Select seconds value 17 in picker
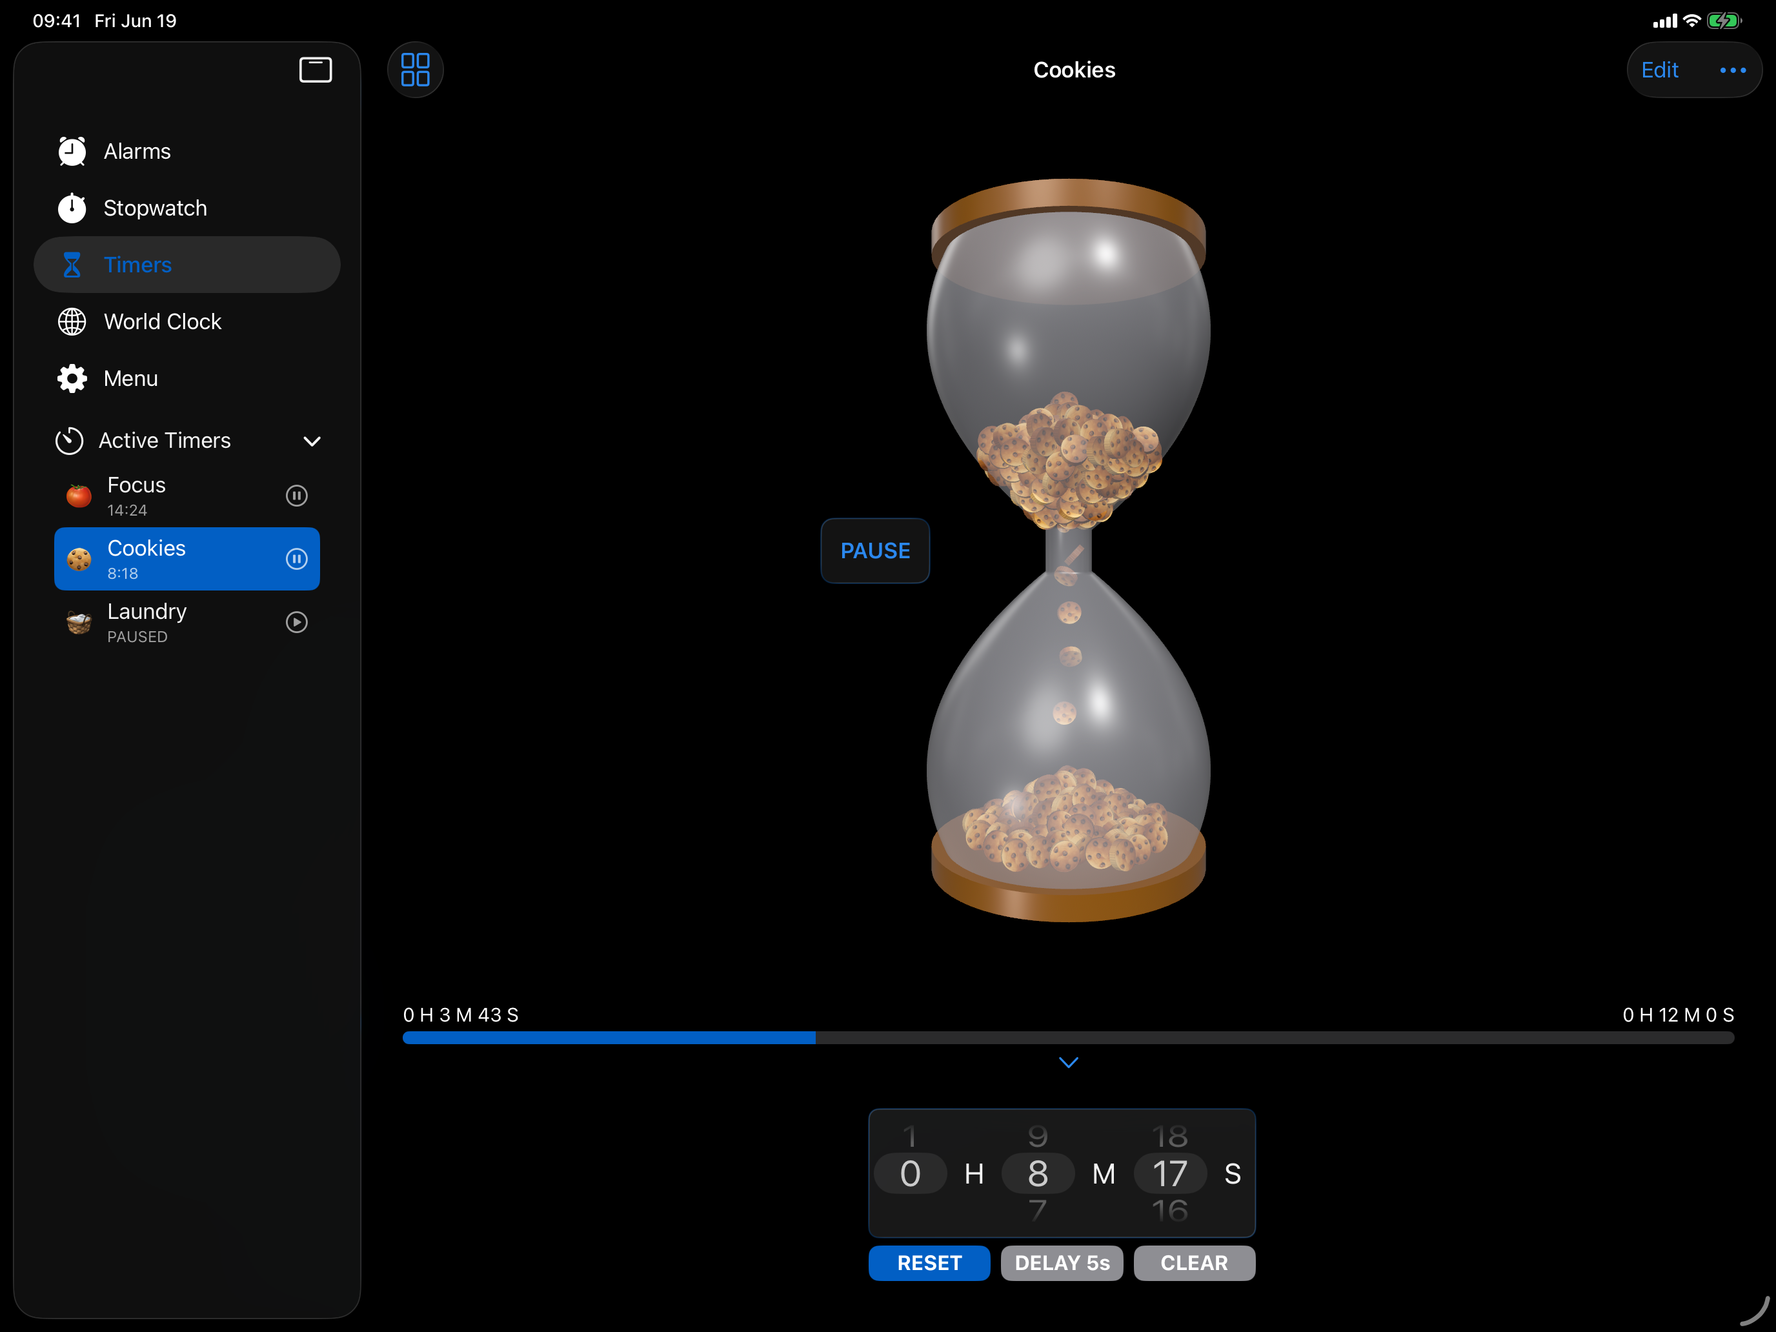The width and height of the screenshot is (1776, 1332). [1171, 1174]
